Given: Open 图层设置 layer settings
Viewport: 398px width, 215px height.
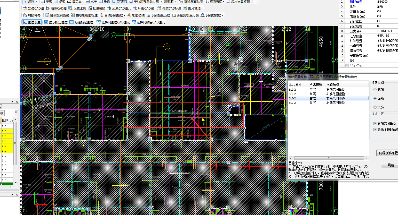Looking at the screenshot, I should pyautogui.click(x=32, y=22).
